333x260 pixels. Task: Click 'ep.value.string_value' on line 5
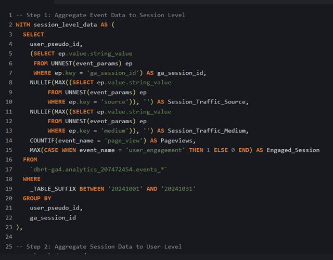(95, 54)
